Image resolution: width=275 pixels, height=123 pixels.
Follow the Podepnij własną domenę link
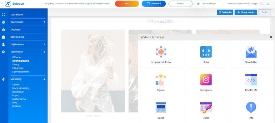[96, 4]
